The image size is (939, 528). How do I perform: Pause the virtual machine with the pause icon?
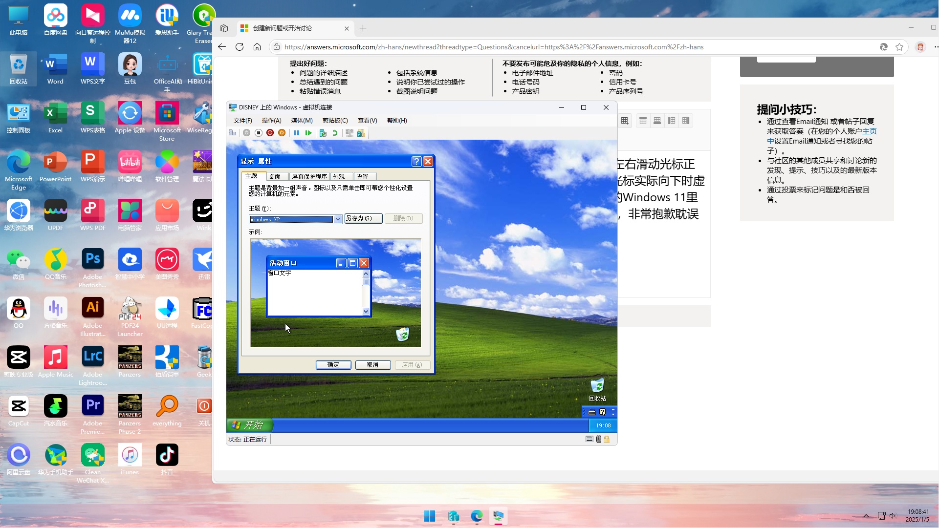click(297, 133)
